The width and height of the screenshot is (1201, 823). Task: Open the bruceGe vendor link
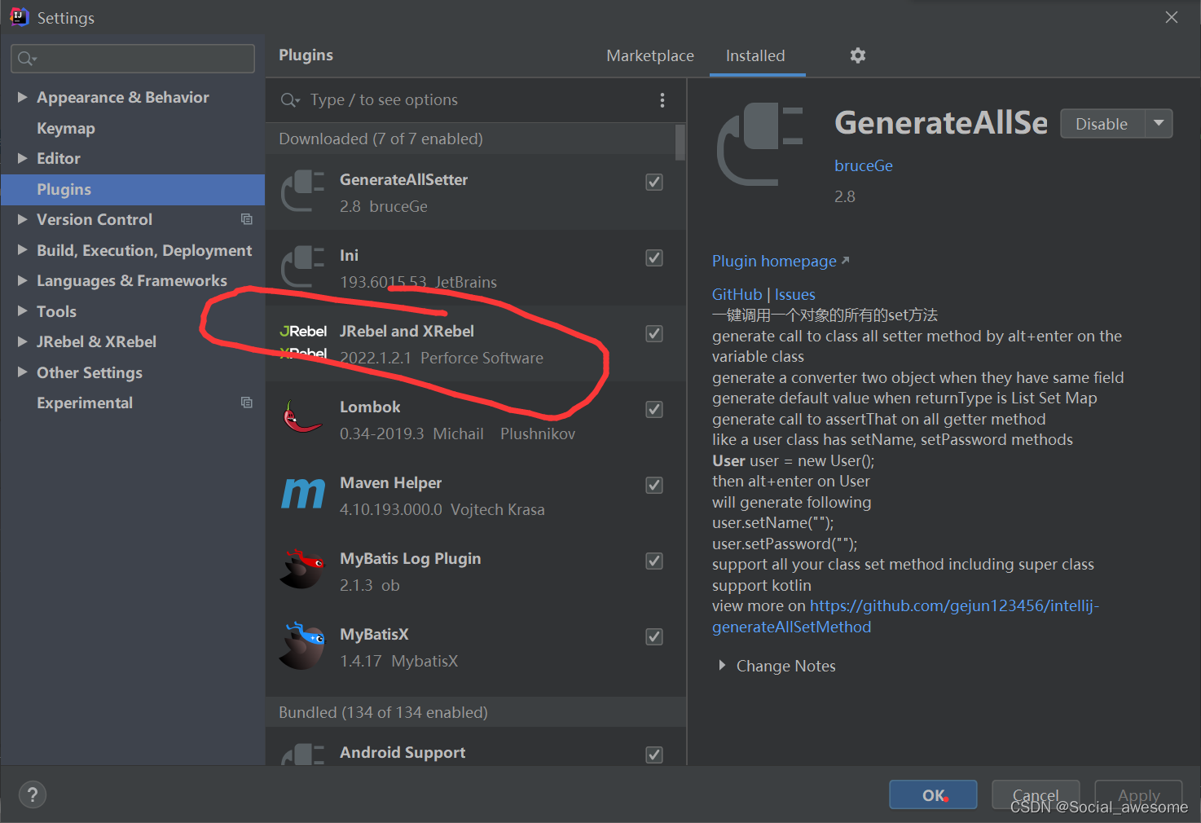pyautogui.click(x=864, y=165)
